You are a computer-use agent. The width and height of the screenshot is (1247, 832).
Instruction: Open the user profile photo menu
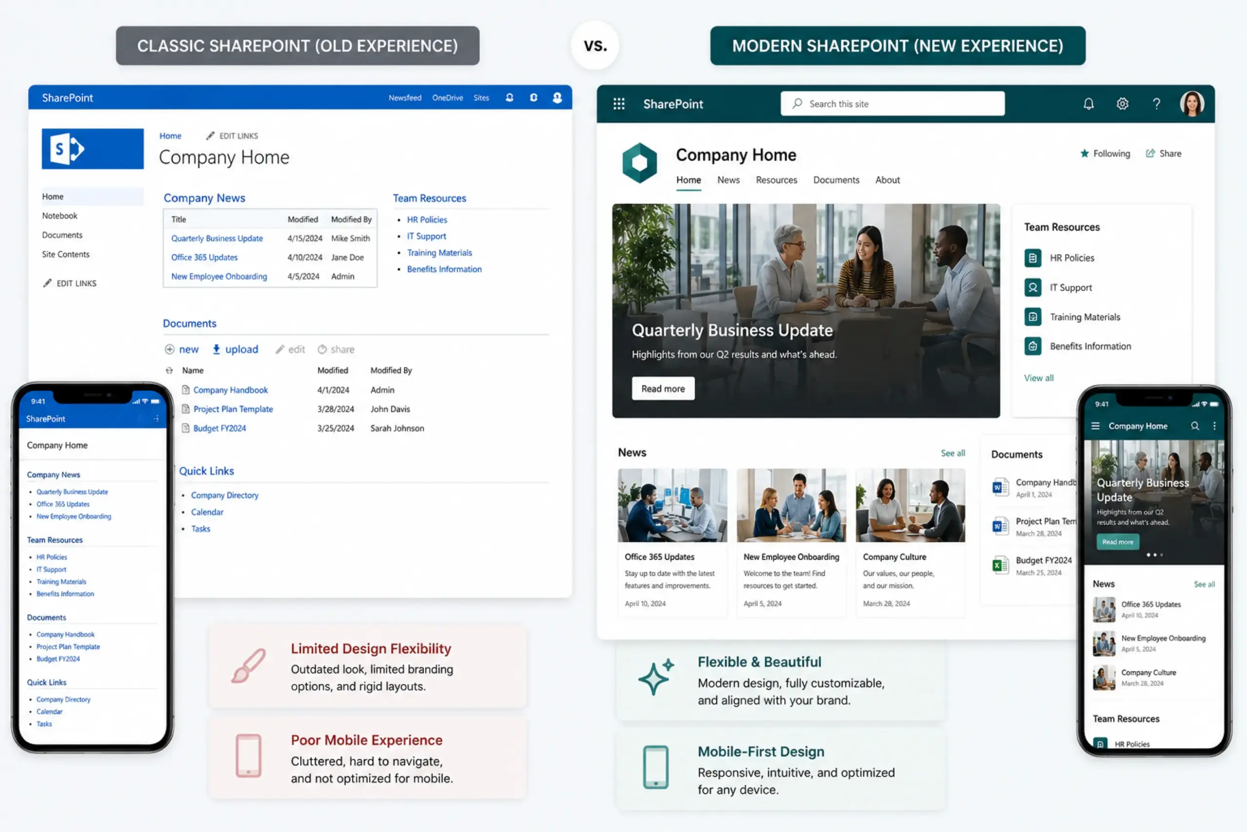pyautogui.click(x=1192, y=103)
